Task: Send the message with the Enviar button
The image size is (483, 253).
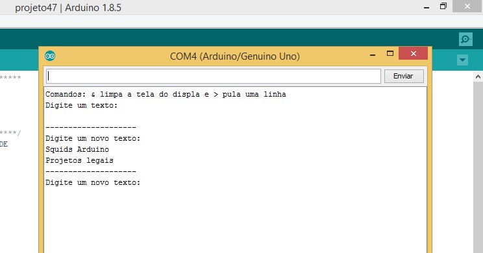Action: point(404,76)
